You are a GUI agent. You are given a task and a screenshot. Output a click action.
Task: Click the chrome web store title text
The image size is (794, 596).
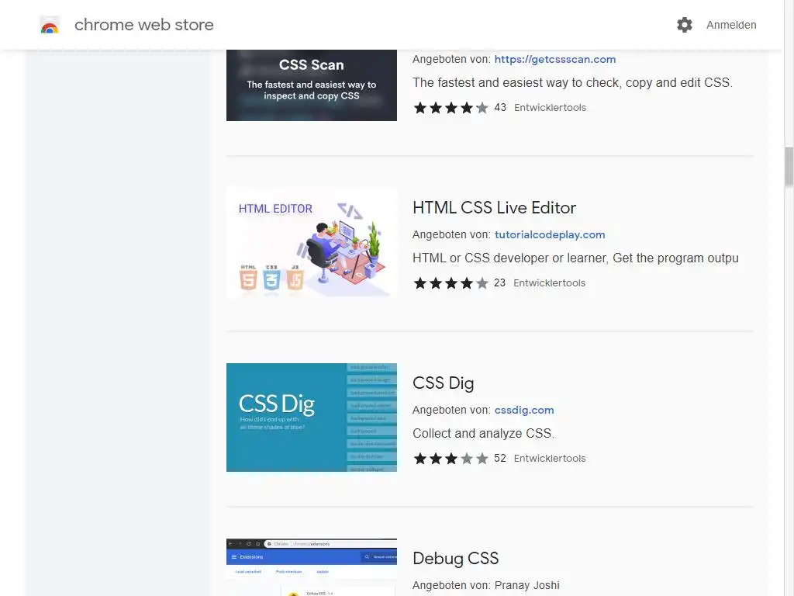tap(143, 25)
